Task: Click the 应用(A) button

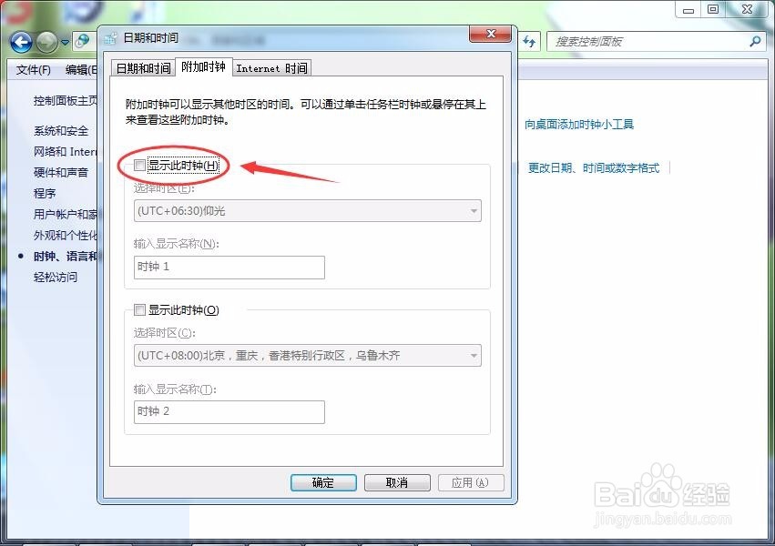Action: pyautogui.click(x=471, y=482)
